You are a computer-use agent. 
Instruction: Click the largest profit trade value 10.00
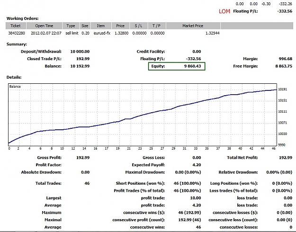click(196, 198)
